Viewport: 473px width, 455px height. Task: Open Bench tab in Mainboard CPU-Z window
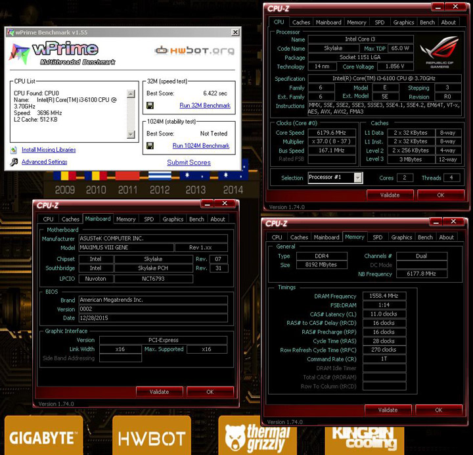[x=196, y=219]
